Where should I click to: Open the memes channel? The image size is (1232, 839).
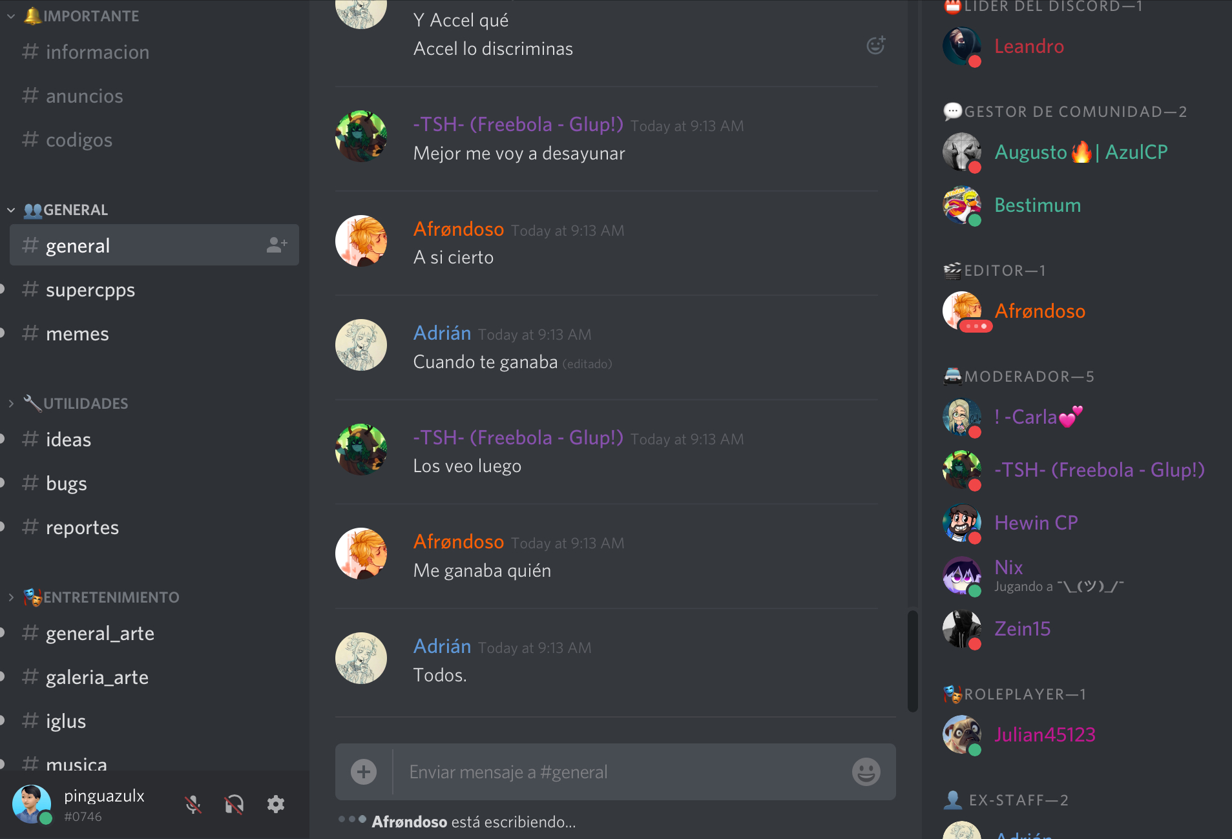(154, 334)
